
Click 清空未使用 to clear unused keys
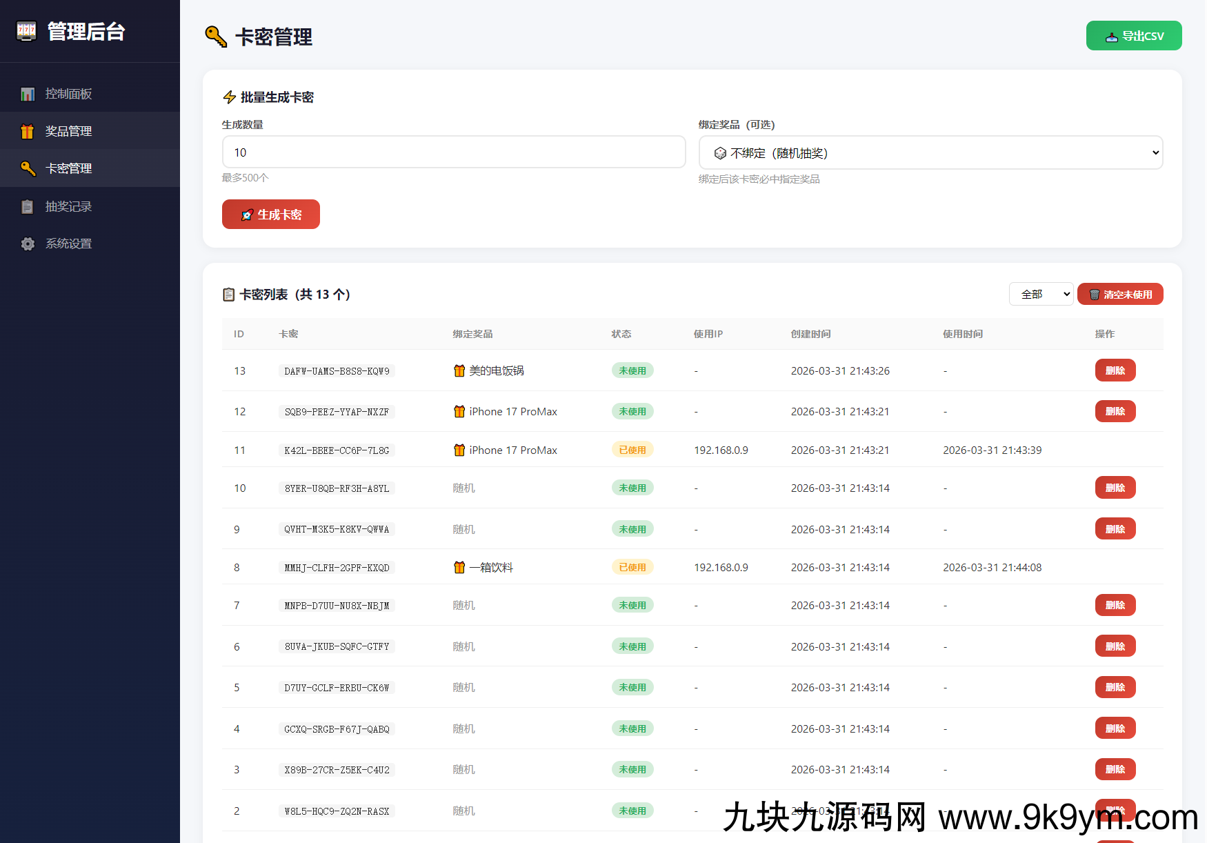(x=1120, y=294)
